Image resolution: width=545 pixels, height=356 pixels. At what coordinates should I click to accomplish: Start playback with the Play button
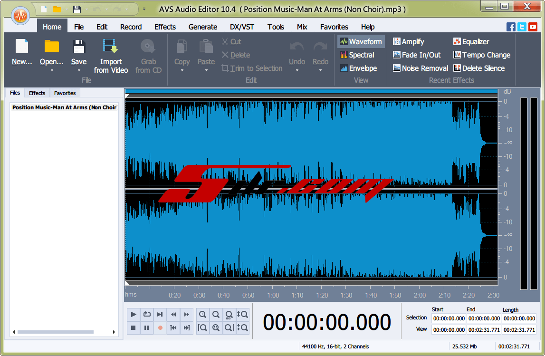134,314
